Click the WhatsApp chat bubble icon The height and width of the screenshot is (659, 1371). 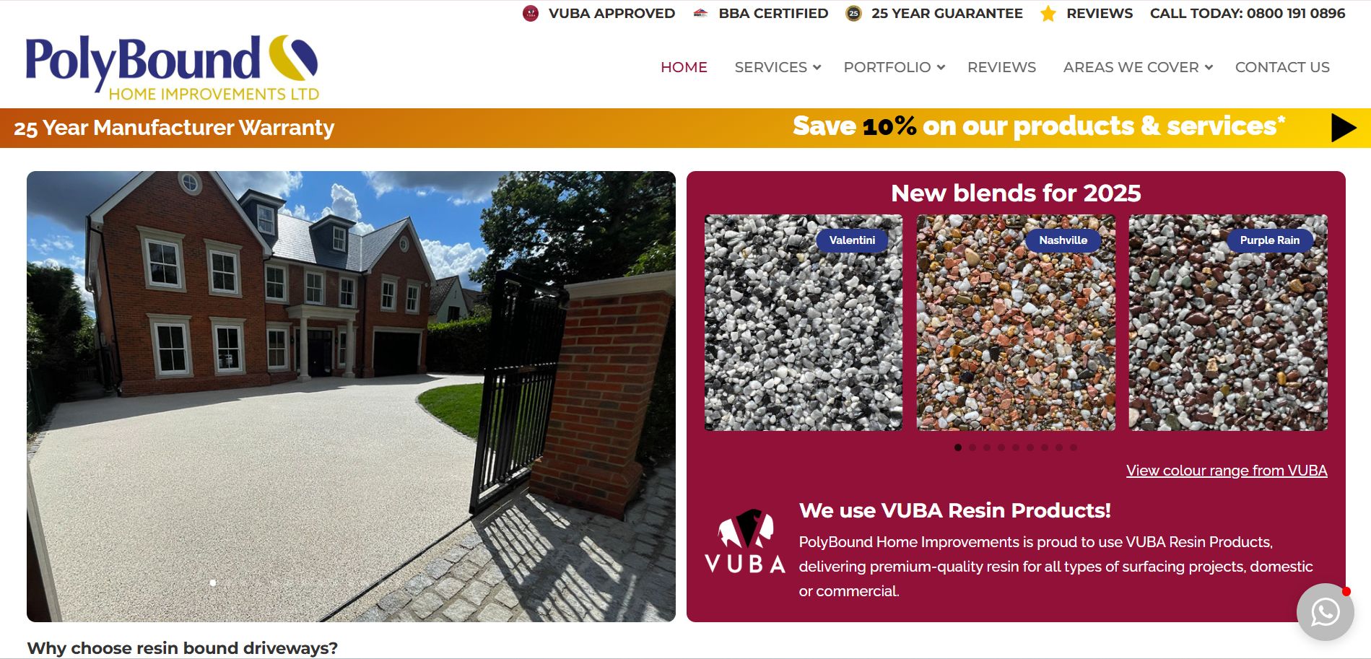1325,612
